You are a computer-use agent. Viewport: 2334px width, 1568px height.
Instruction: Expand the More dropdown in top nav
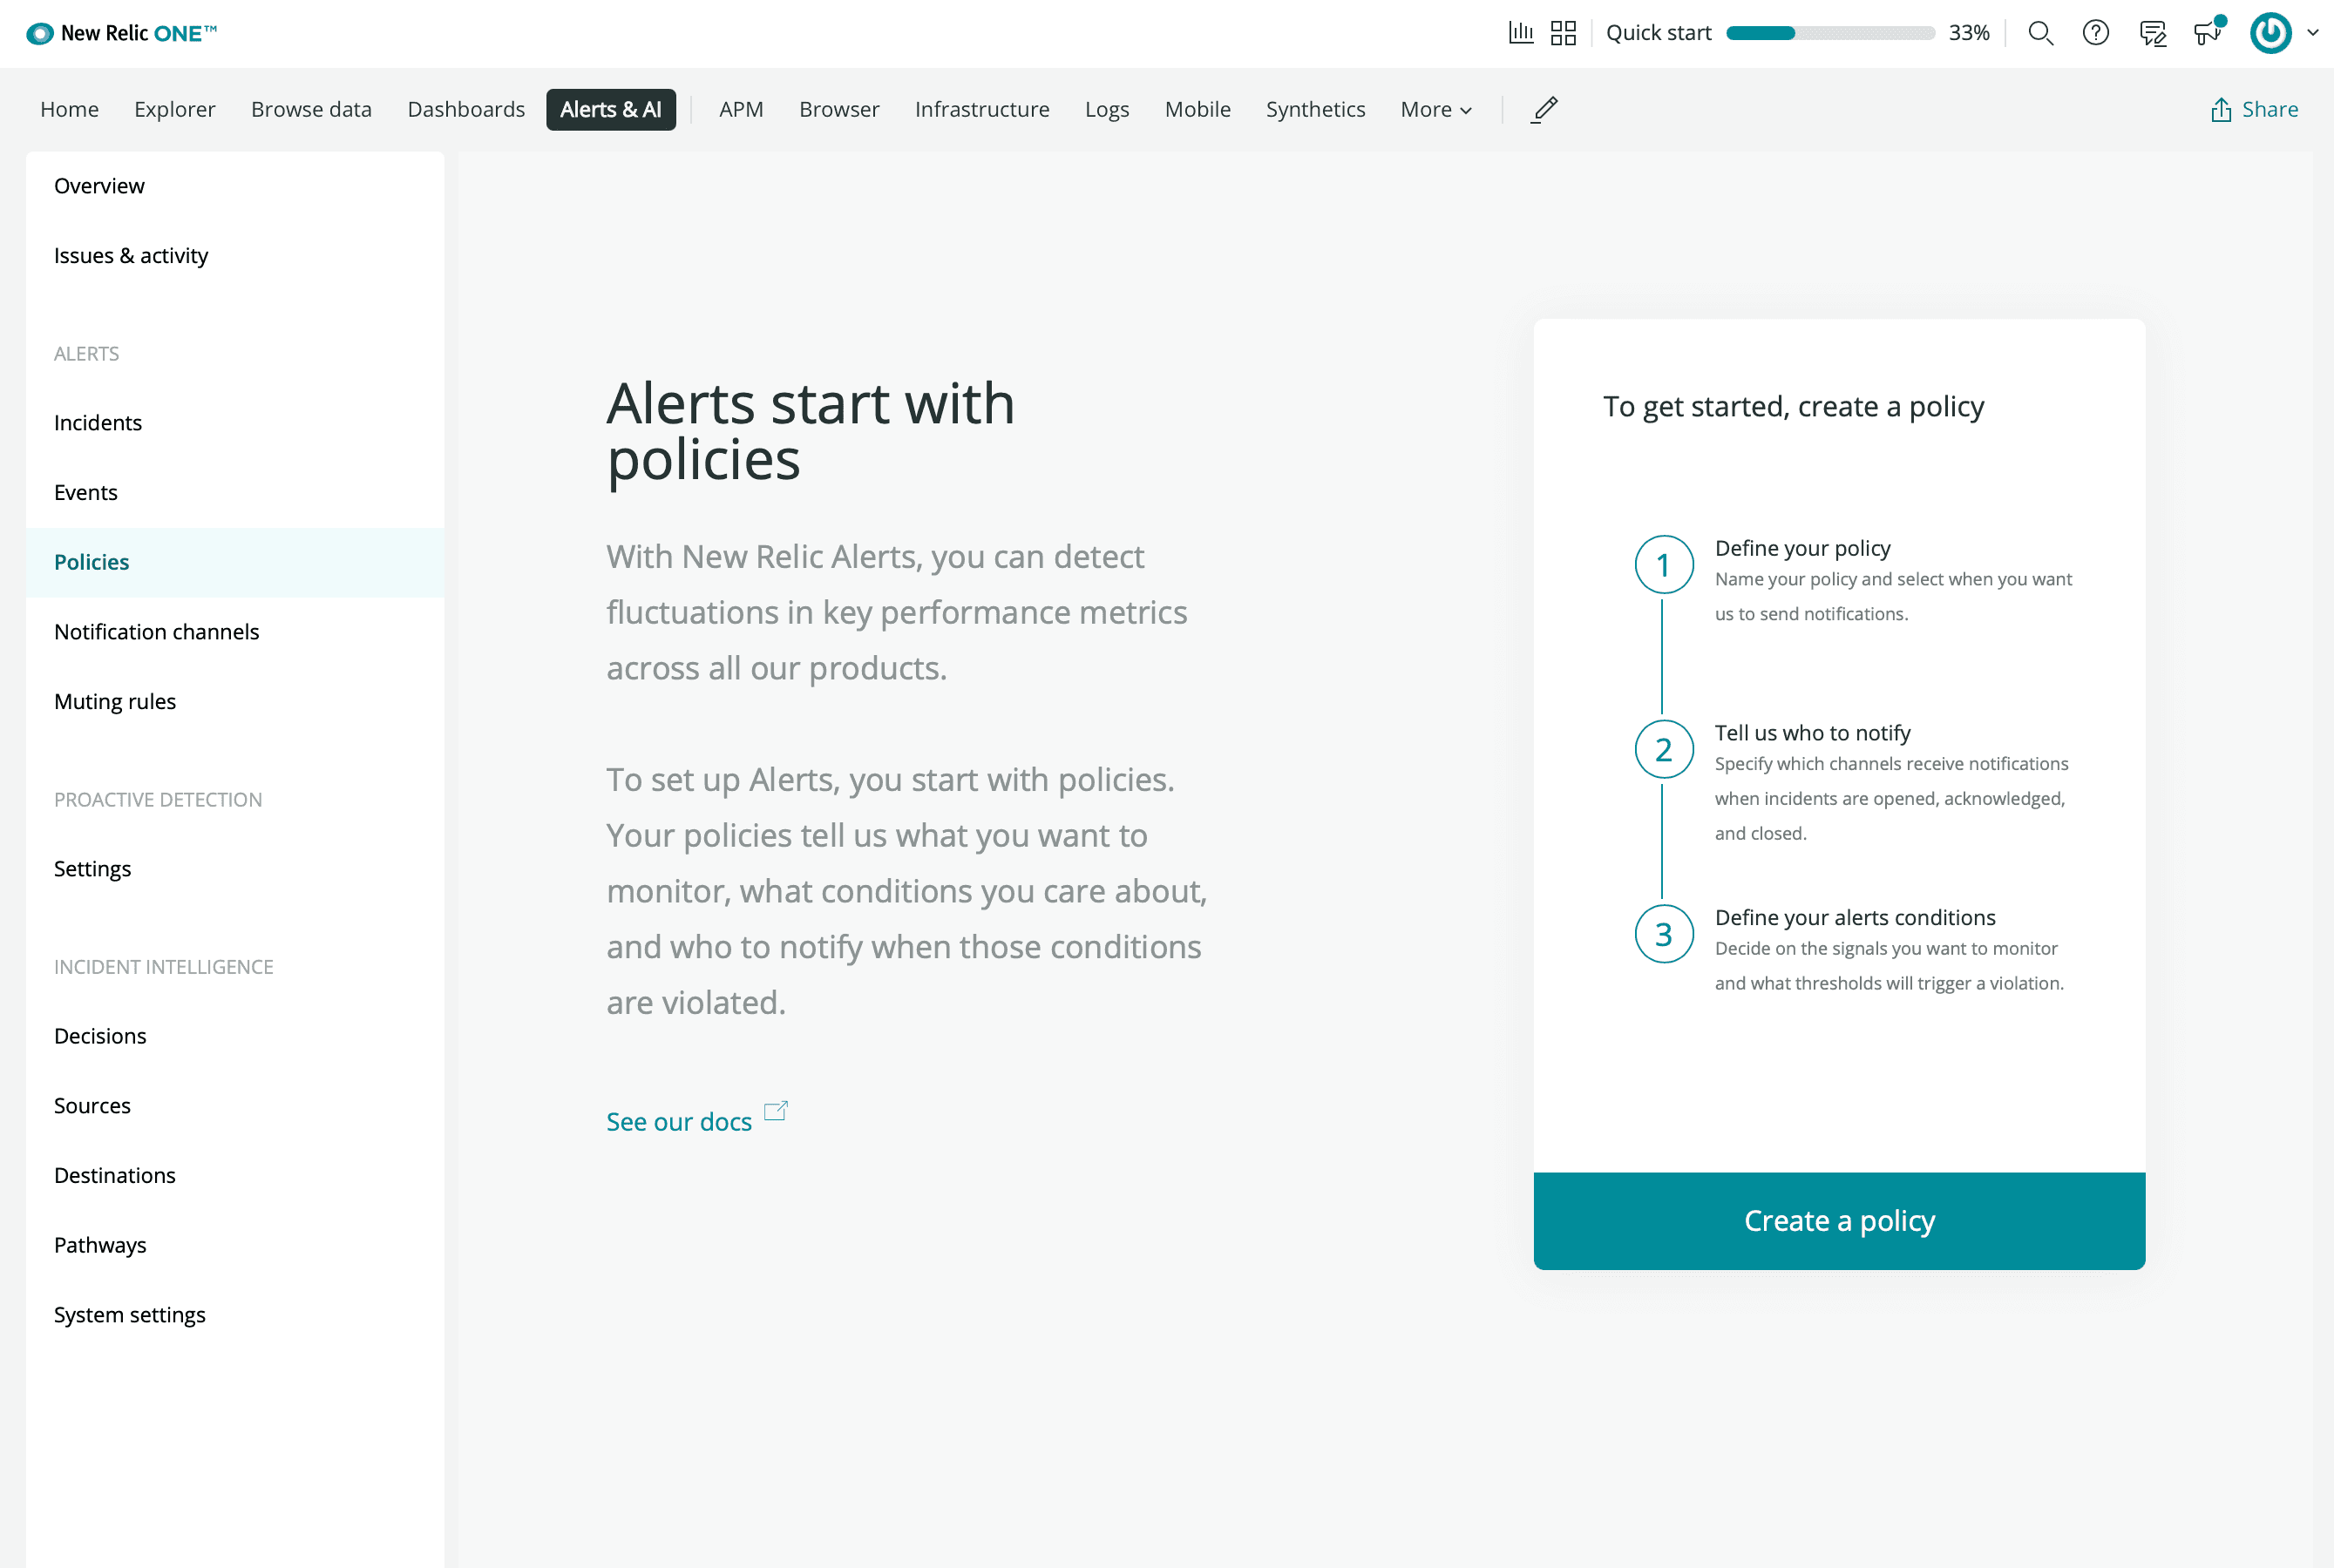tap(1435, 109)
